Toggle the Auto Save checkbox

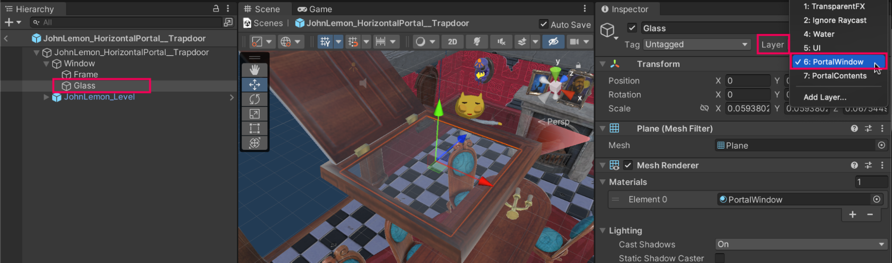tap(543, 24)
